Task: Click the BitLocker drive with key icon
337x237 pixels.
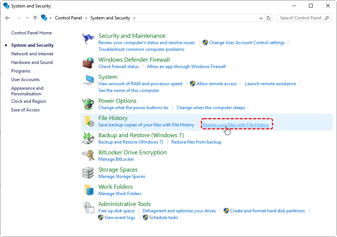Action: [x=88, y=156]
